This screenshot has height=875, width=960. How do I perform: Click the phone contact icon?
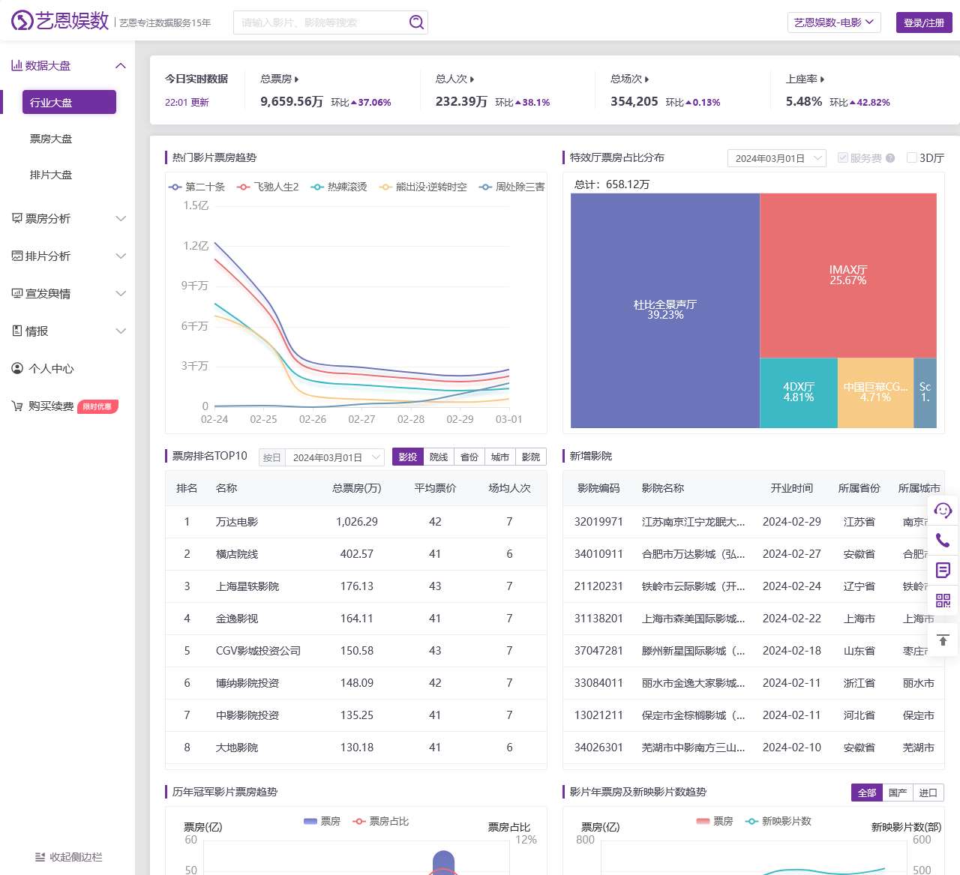[x=943, y=540]
